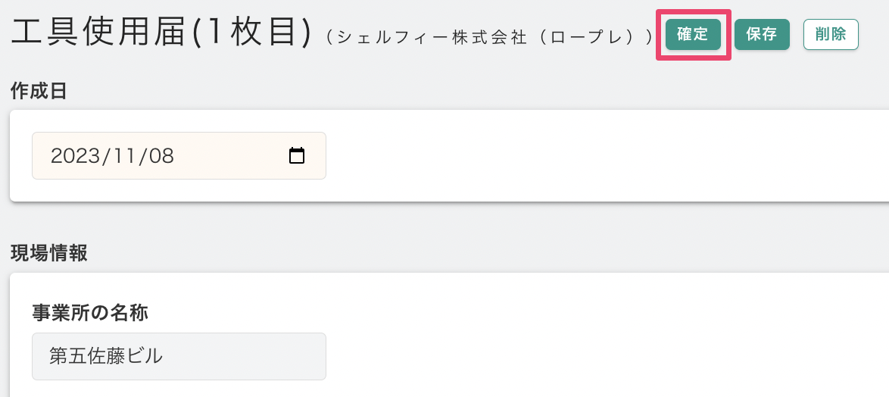Focus the 作成日 date input field
This screenshot has height=397, width=889.
tap(179, 156)
